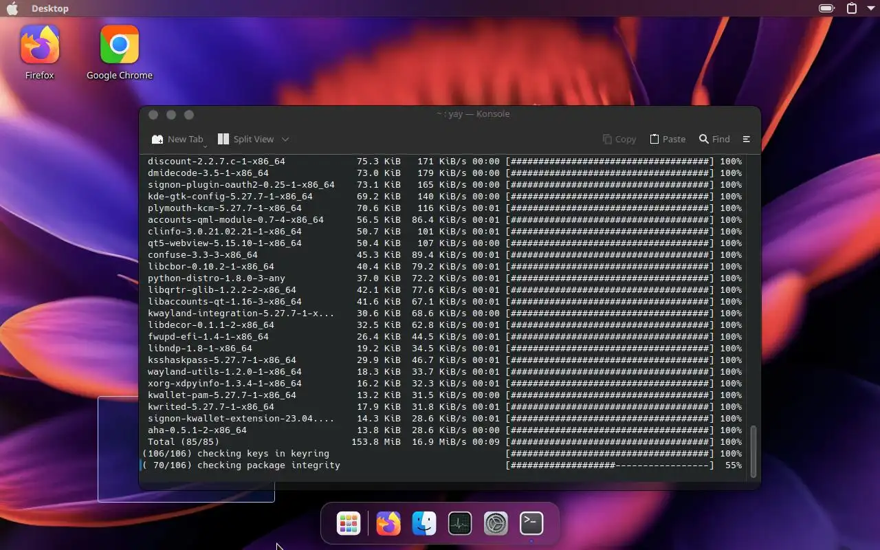Click 'confuse-3.3-3-x86_64' text

pyautogui.click(x=203, y=255)
